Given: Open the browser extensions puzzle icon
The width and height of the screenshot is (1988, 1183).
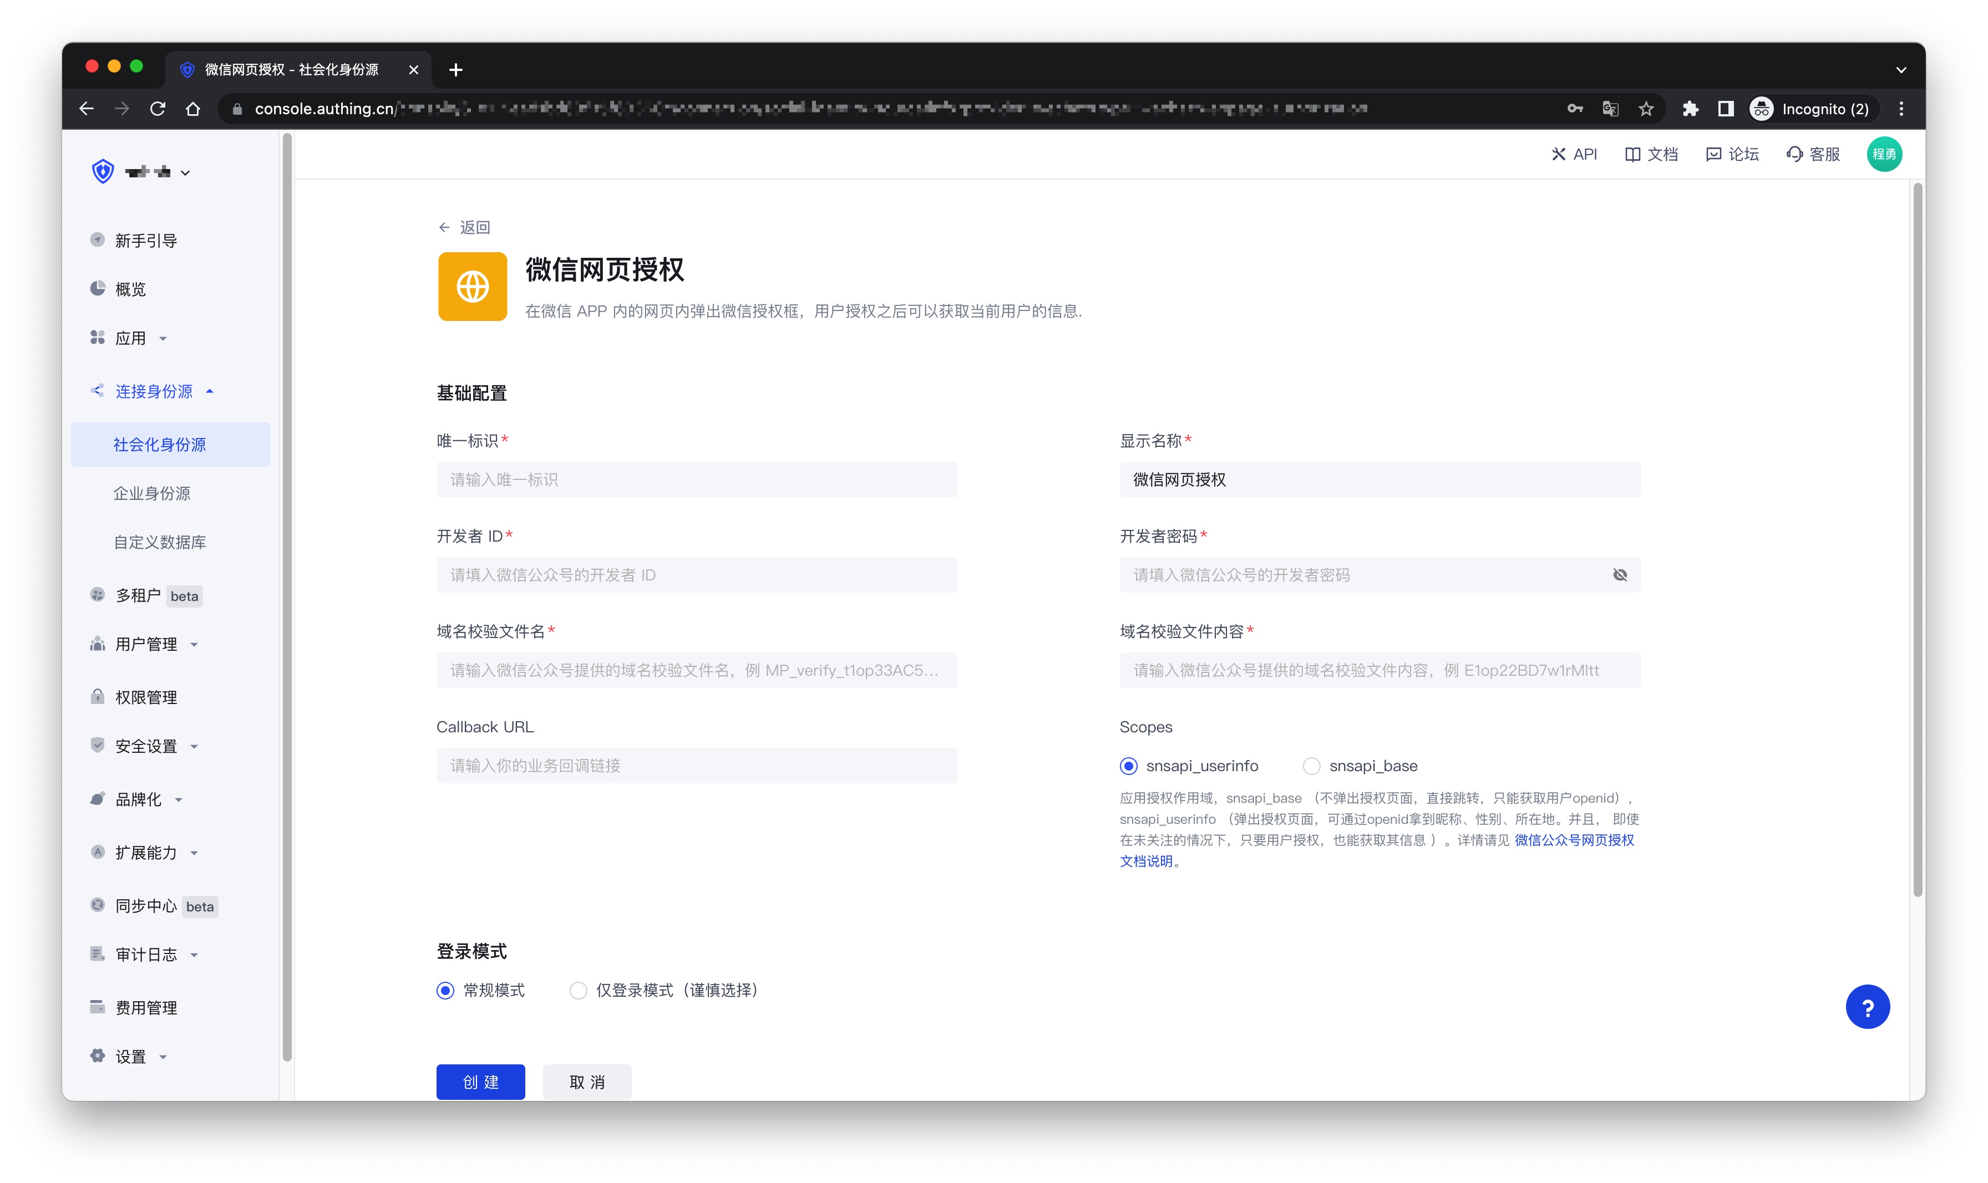Looking at the screenshot, I should (x=1689, y=109).
